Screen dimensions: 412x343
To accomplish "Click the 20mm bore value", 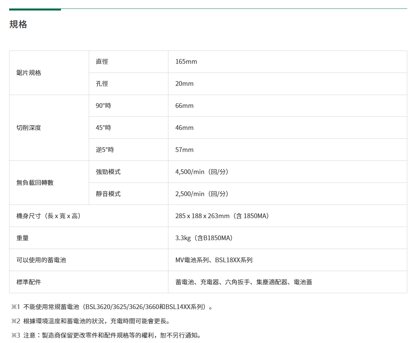I will [x=184, y=84].
